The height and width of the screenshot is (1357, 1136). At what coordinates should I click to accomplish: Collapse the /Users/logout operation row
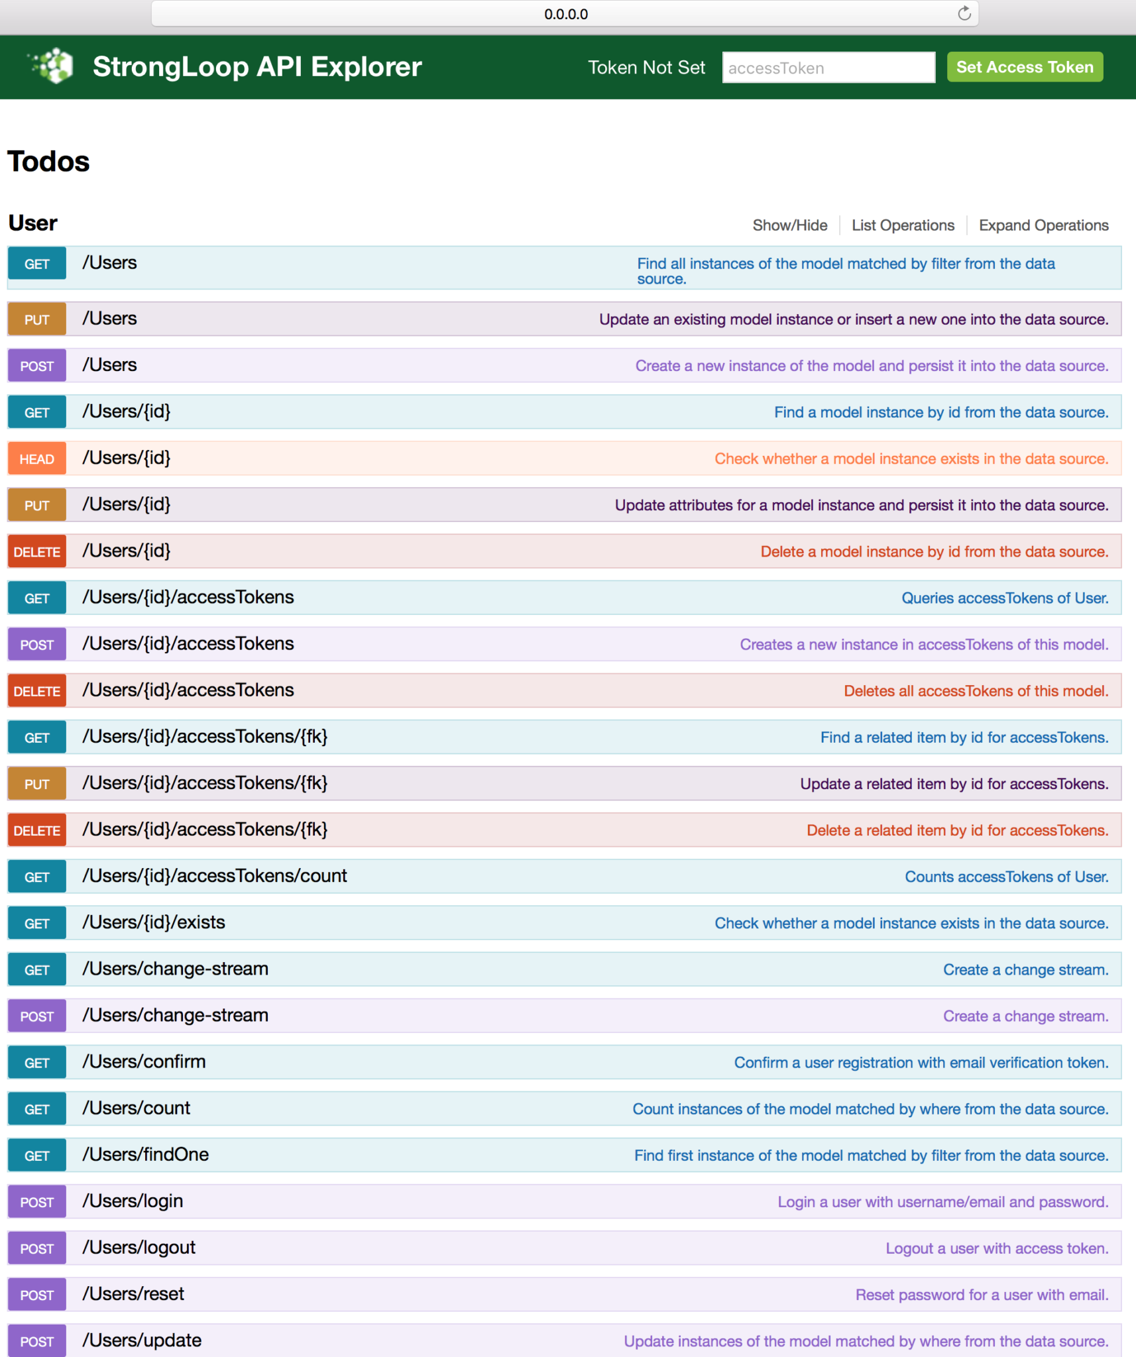click(138, 1248)
